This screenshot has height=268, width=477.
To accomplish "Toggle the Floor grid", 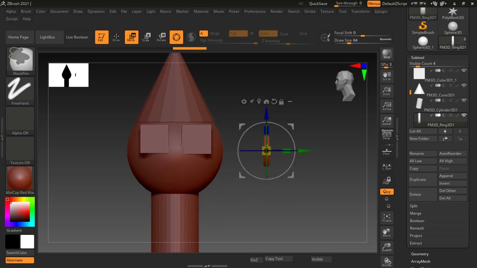I will [x=387, y=151].
